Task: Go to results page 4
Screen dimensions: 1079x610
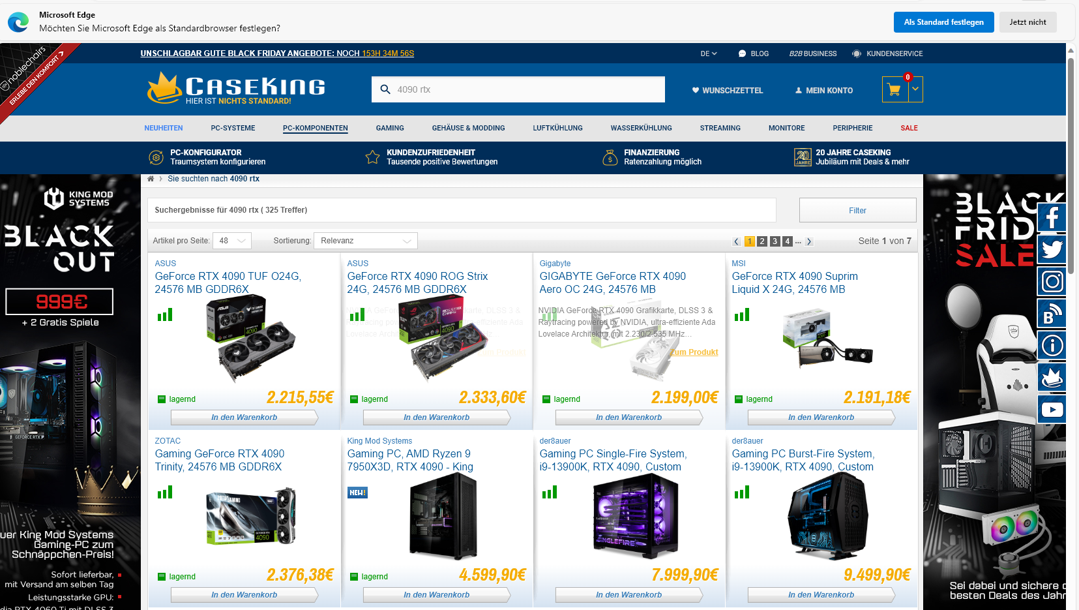Action: pyautogui.click(x=787, y=241)
